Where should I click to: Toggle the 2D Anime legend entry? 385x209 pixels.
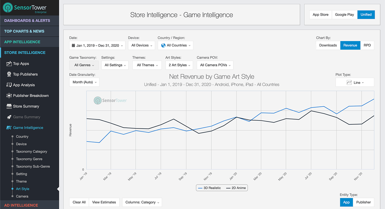236,188
